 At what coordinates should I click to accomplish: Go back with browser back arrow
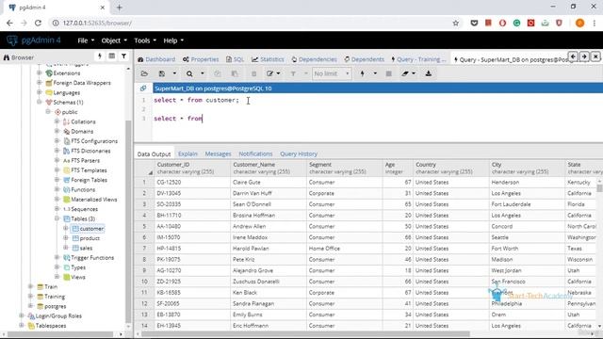coord(9,23)
